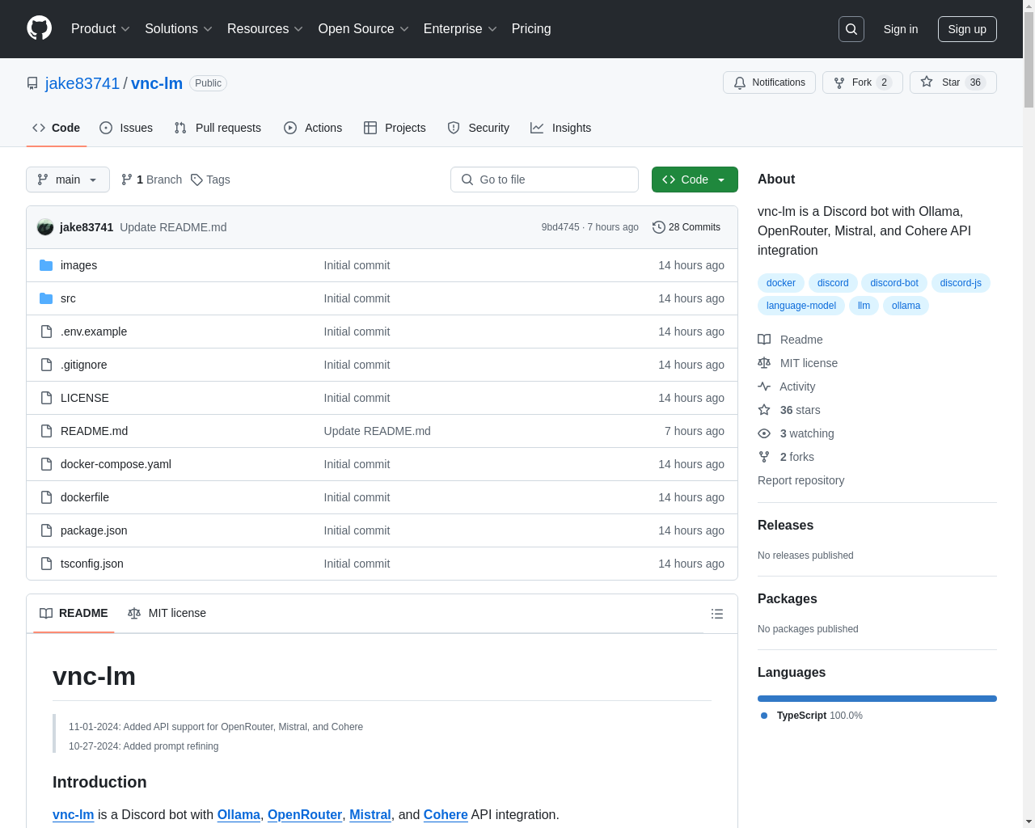Click the book icon beside Readme
This screenshot has width=1035, height=828.
(x=764, y=340)
